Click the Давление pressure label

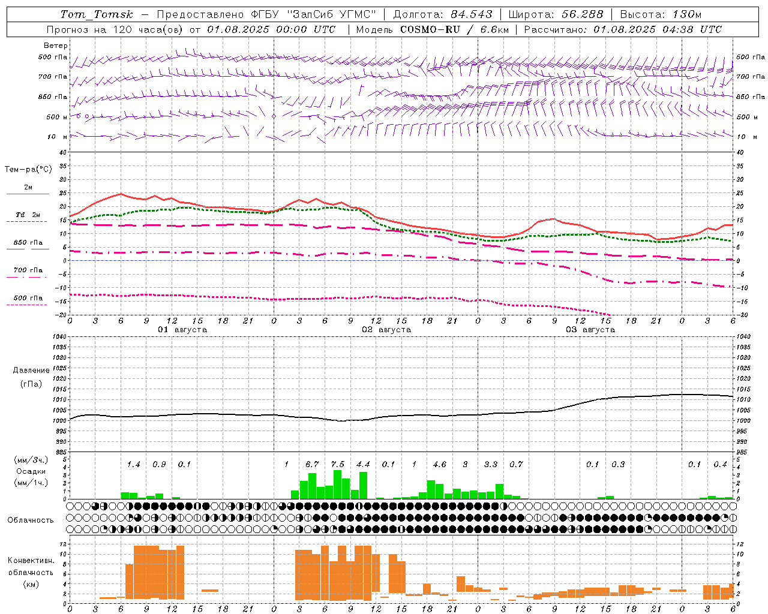tap(31, 371)
